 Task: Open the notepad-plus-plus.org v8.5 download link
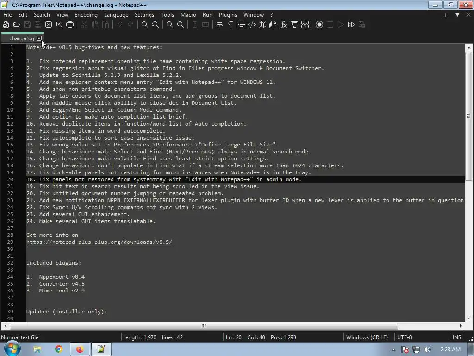[99, 242]
